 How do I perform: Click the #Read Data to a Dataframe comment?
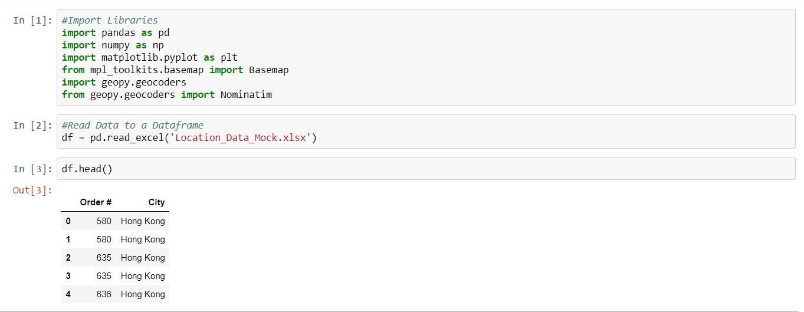tap(132, 125)
